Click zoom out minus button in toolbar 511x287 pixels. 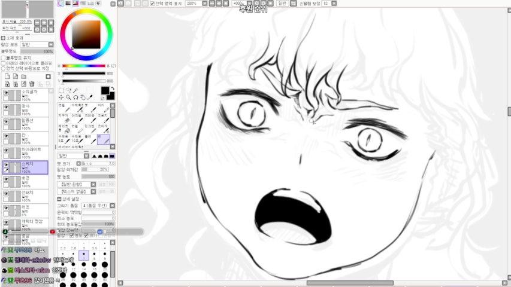pyautogui.click(x=212, y=3)
